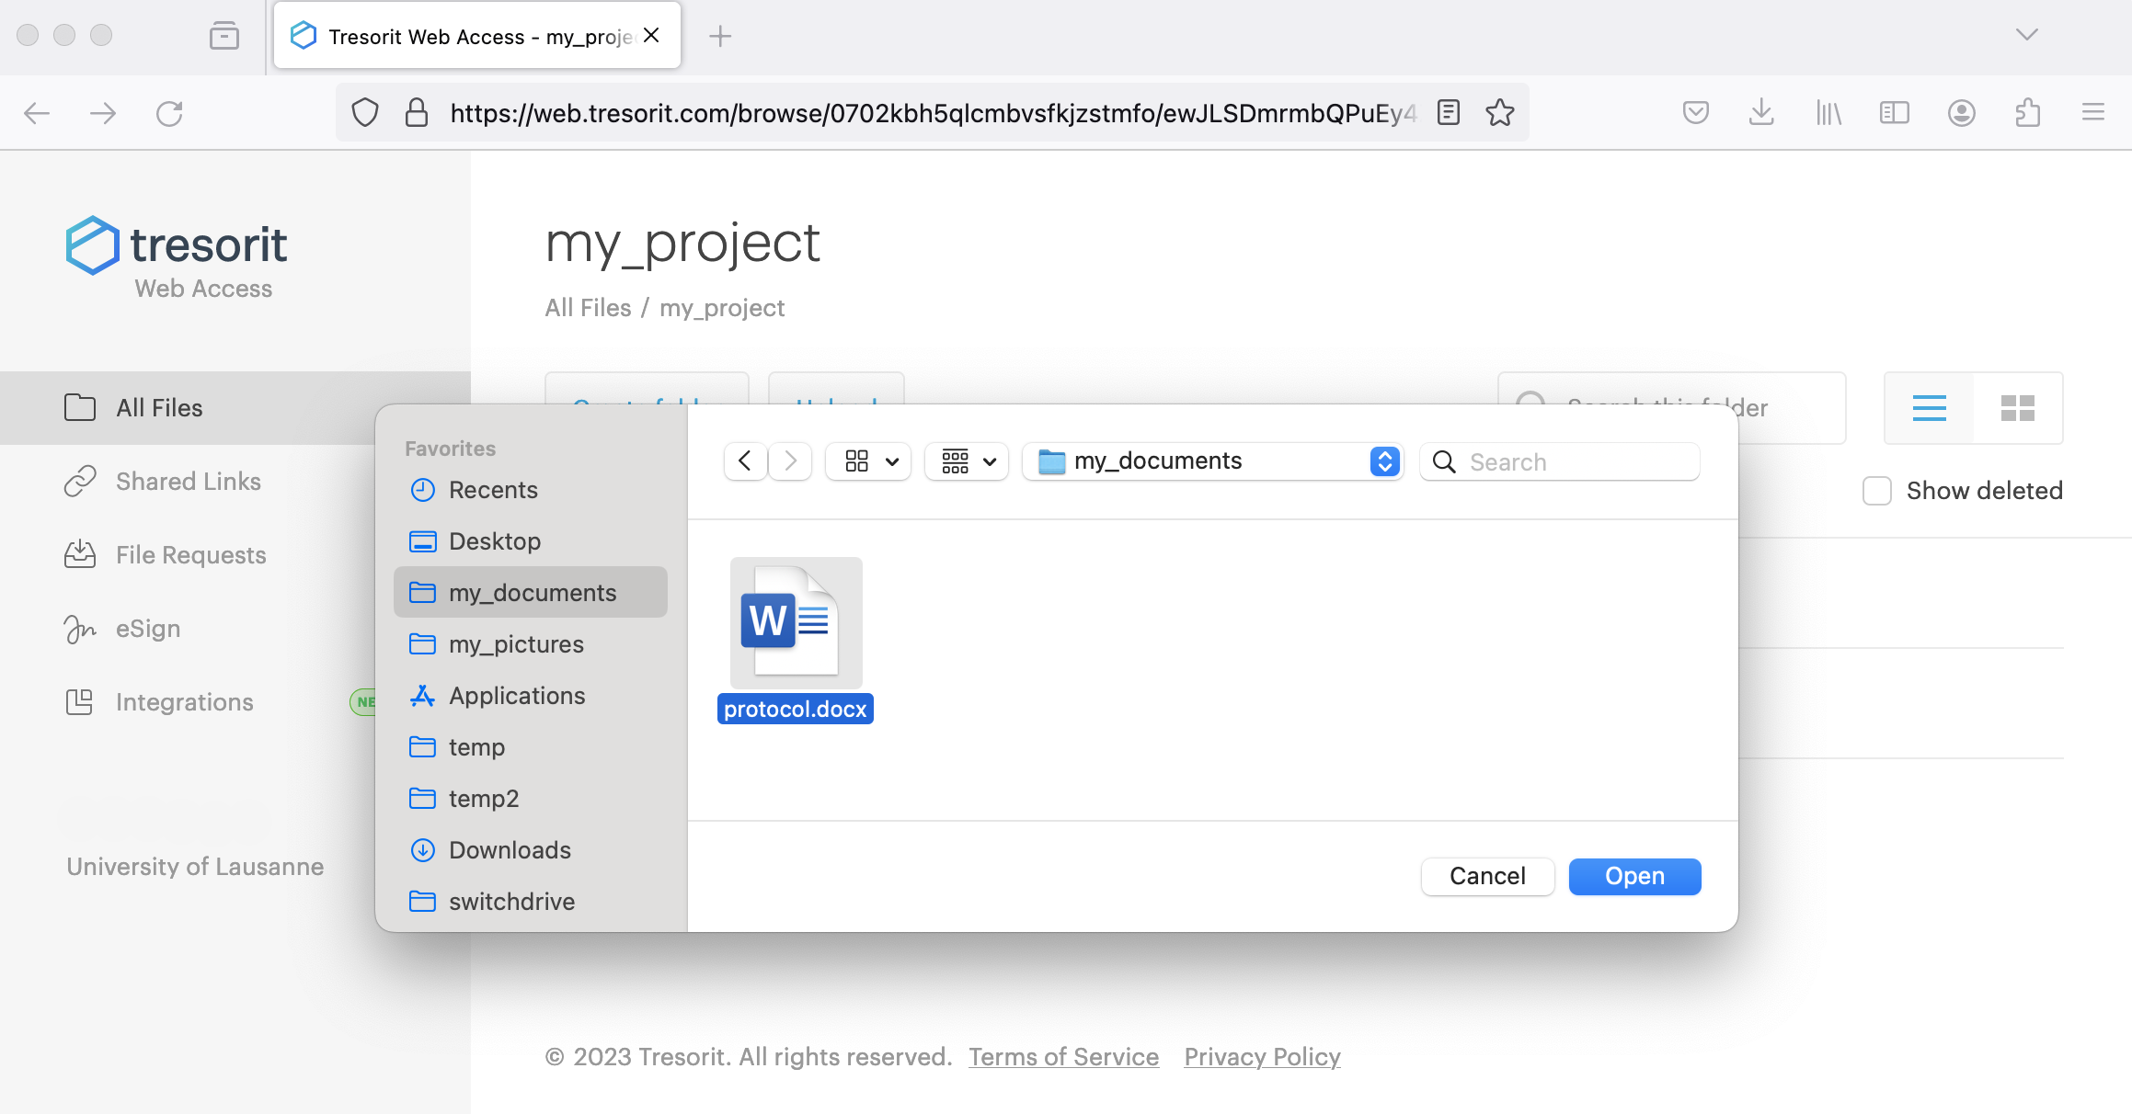The width and height of the screenshot is (2132, 1114).
Task: Click the Tresorit logo icon
Action: point(93,245)
